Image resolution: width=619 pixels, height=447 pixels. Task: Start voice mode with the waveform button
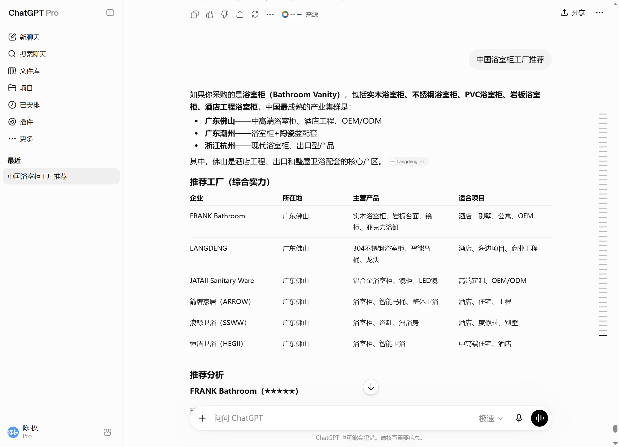coord(540,418)
